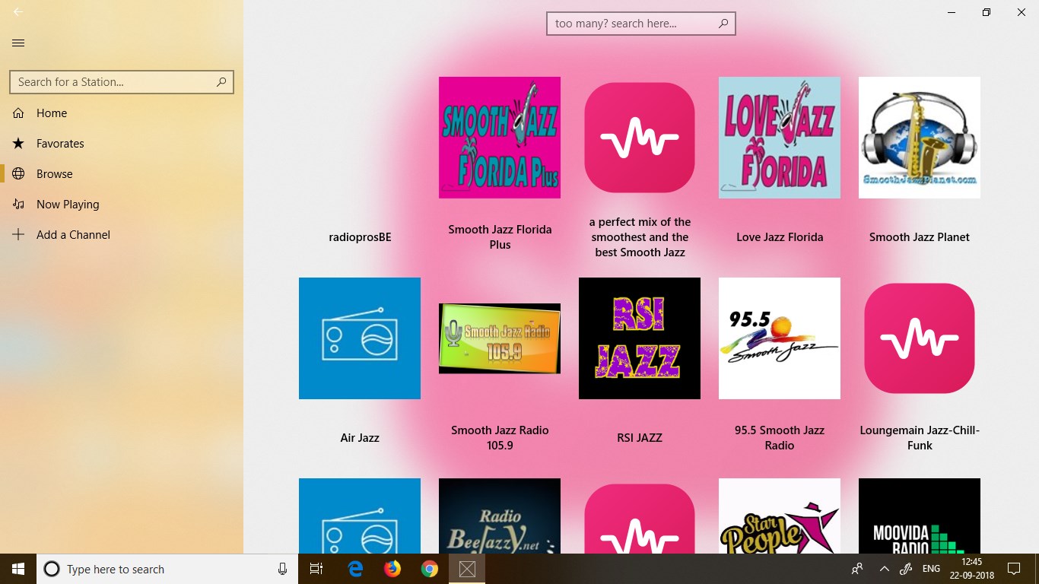Click the 'Smooth Jazz Florida Plus' label

pos(500,237)
